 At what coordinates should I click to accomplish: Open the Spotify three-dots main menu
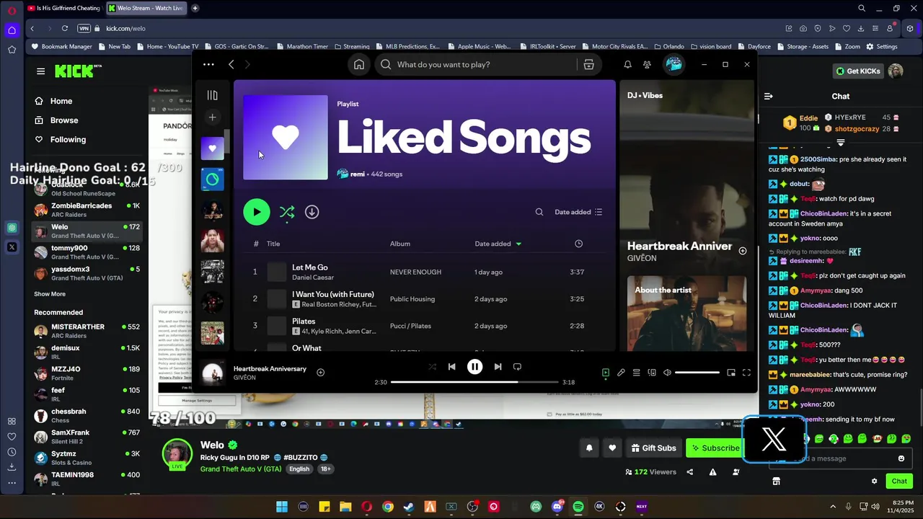tap(208, 65)
